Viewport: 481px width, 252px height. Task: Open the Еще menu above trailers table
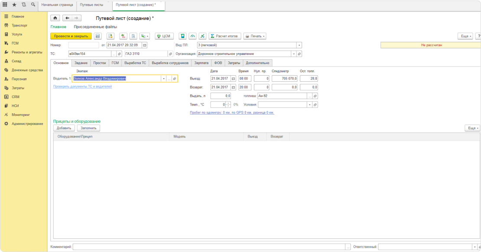[473, 128]
